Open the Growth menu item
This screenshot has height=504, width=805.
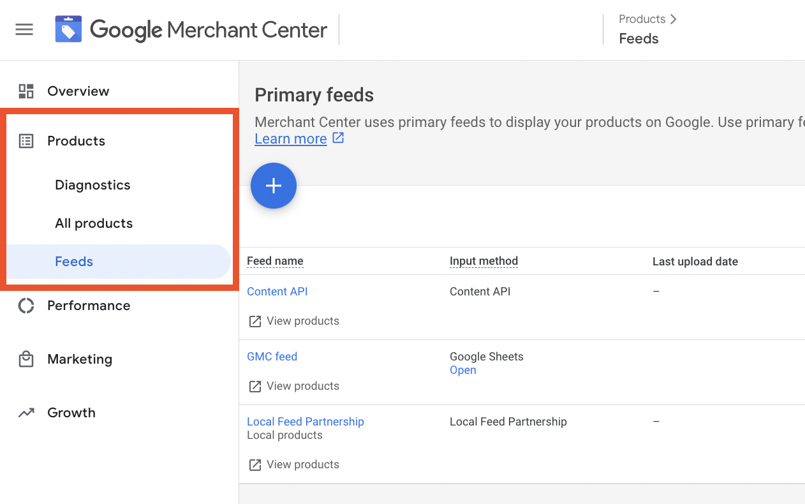71,413
